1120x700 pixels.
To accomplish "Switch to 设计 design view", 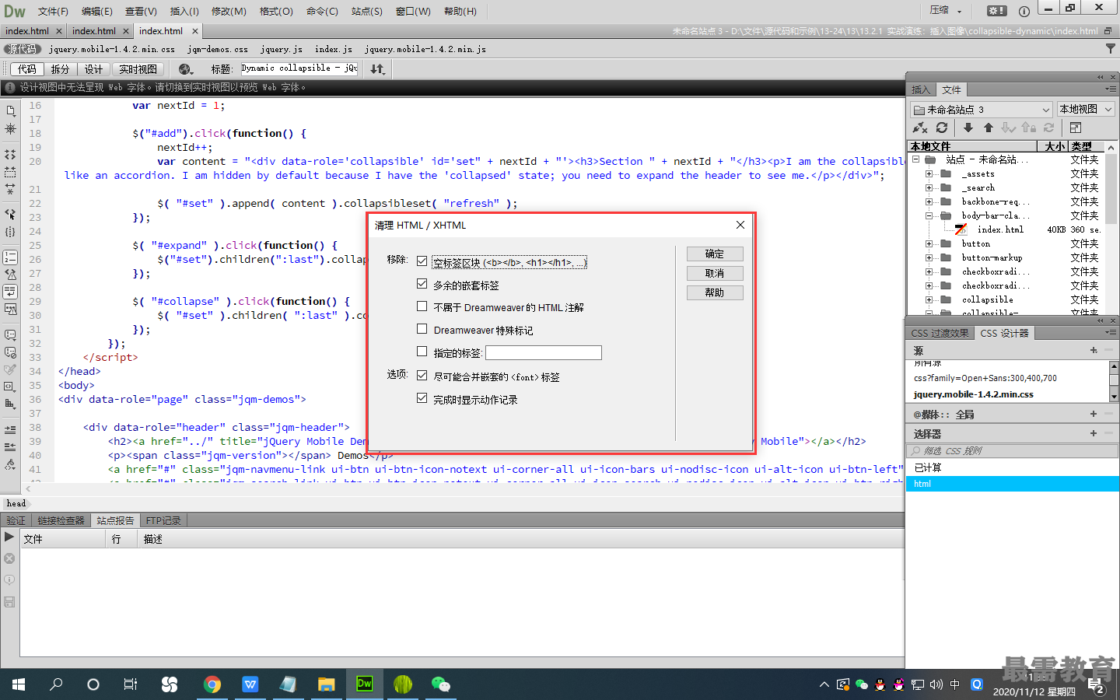I will pos(93,69).
